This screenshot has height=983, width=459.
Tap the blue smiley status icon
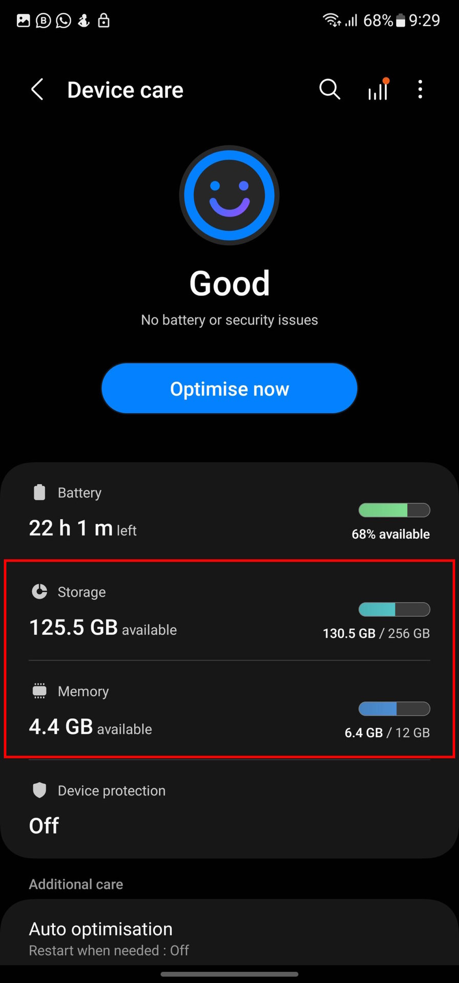coord(229,195)
